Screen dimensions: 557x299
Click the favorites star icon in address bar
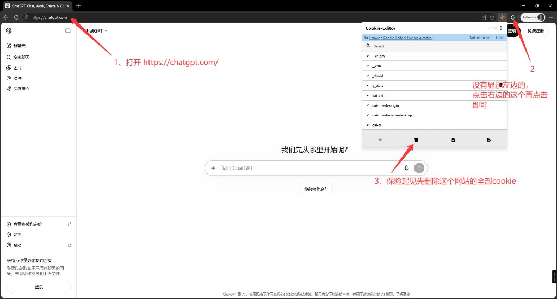492,17
